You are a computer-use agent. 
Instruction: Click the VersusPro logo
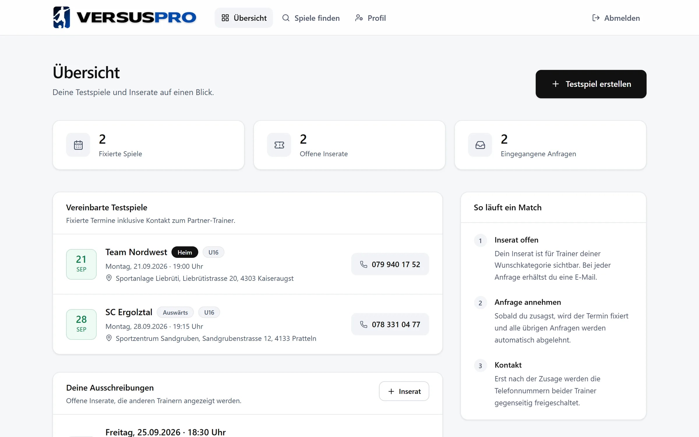[x=125, y=17]
